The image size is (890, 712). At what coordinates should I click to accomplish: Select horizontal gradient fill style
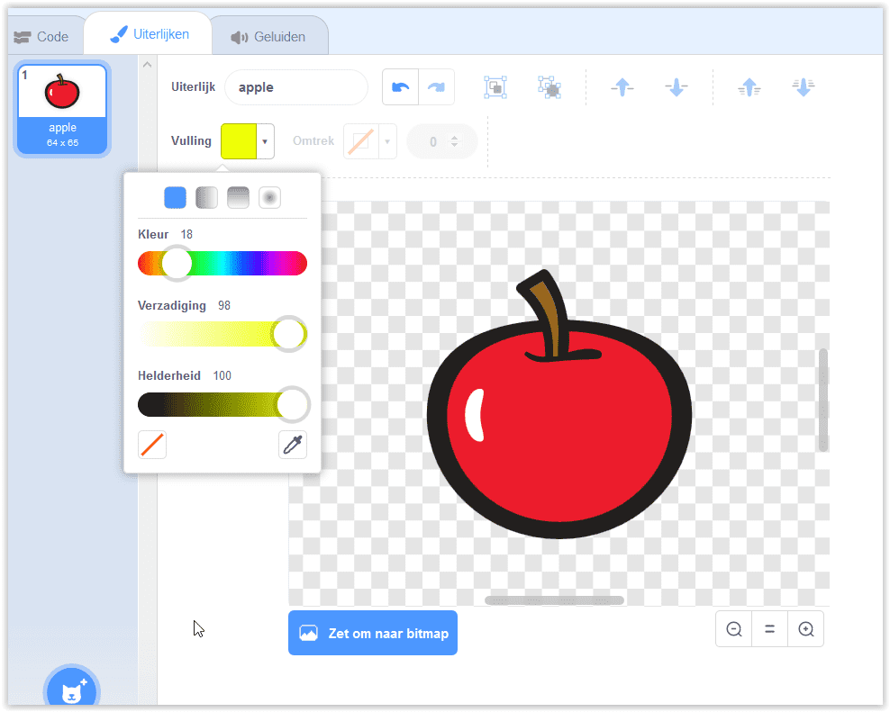pos(207,197)
